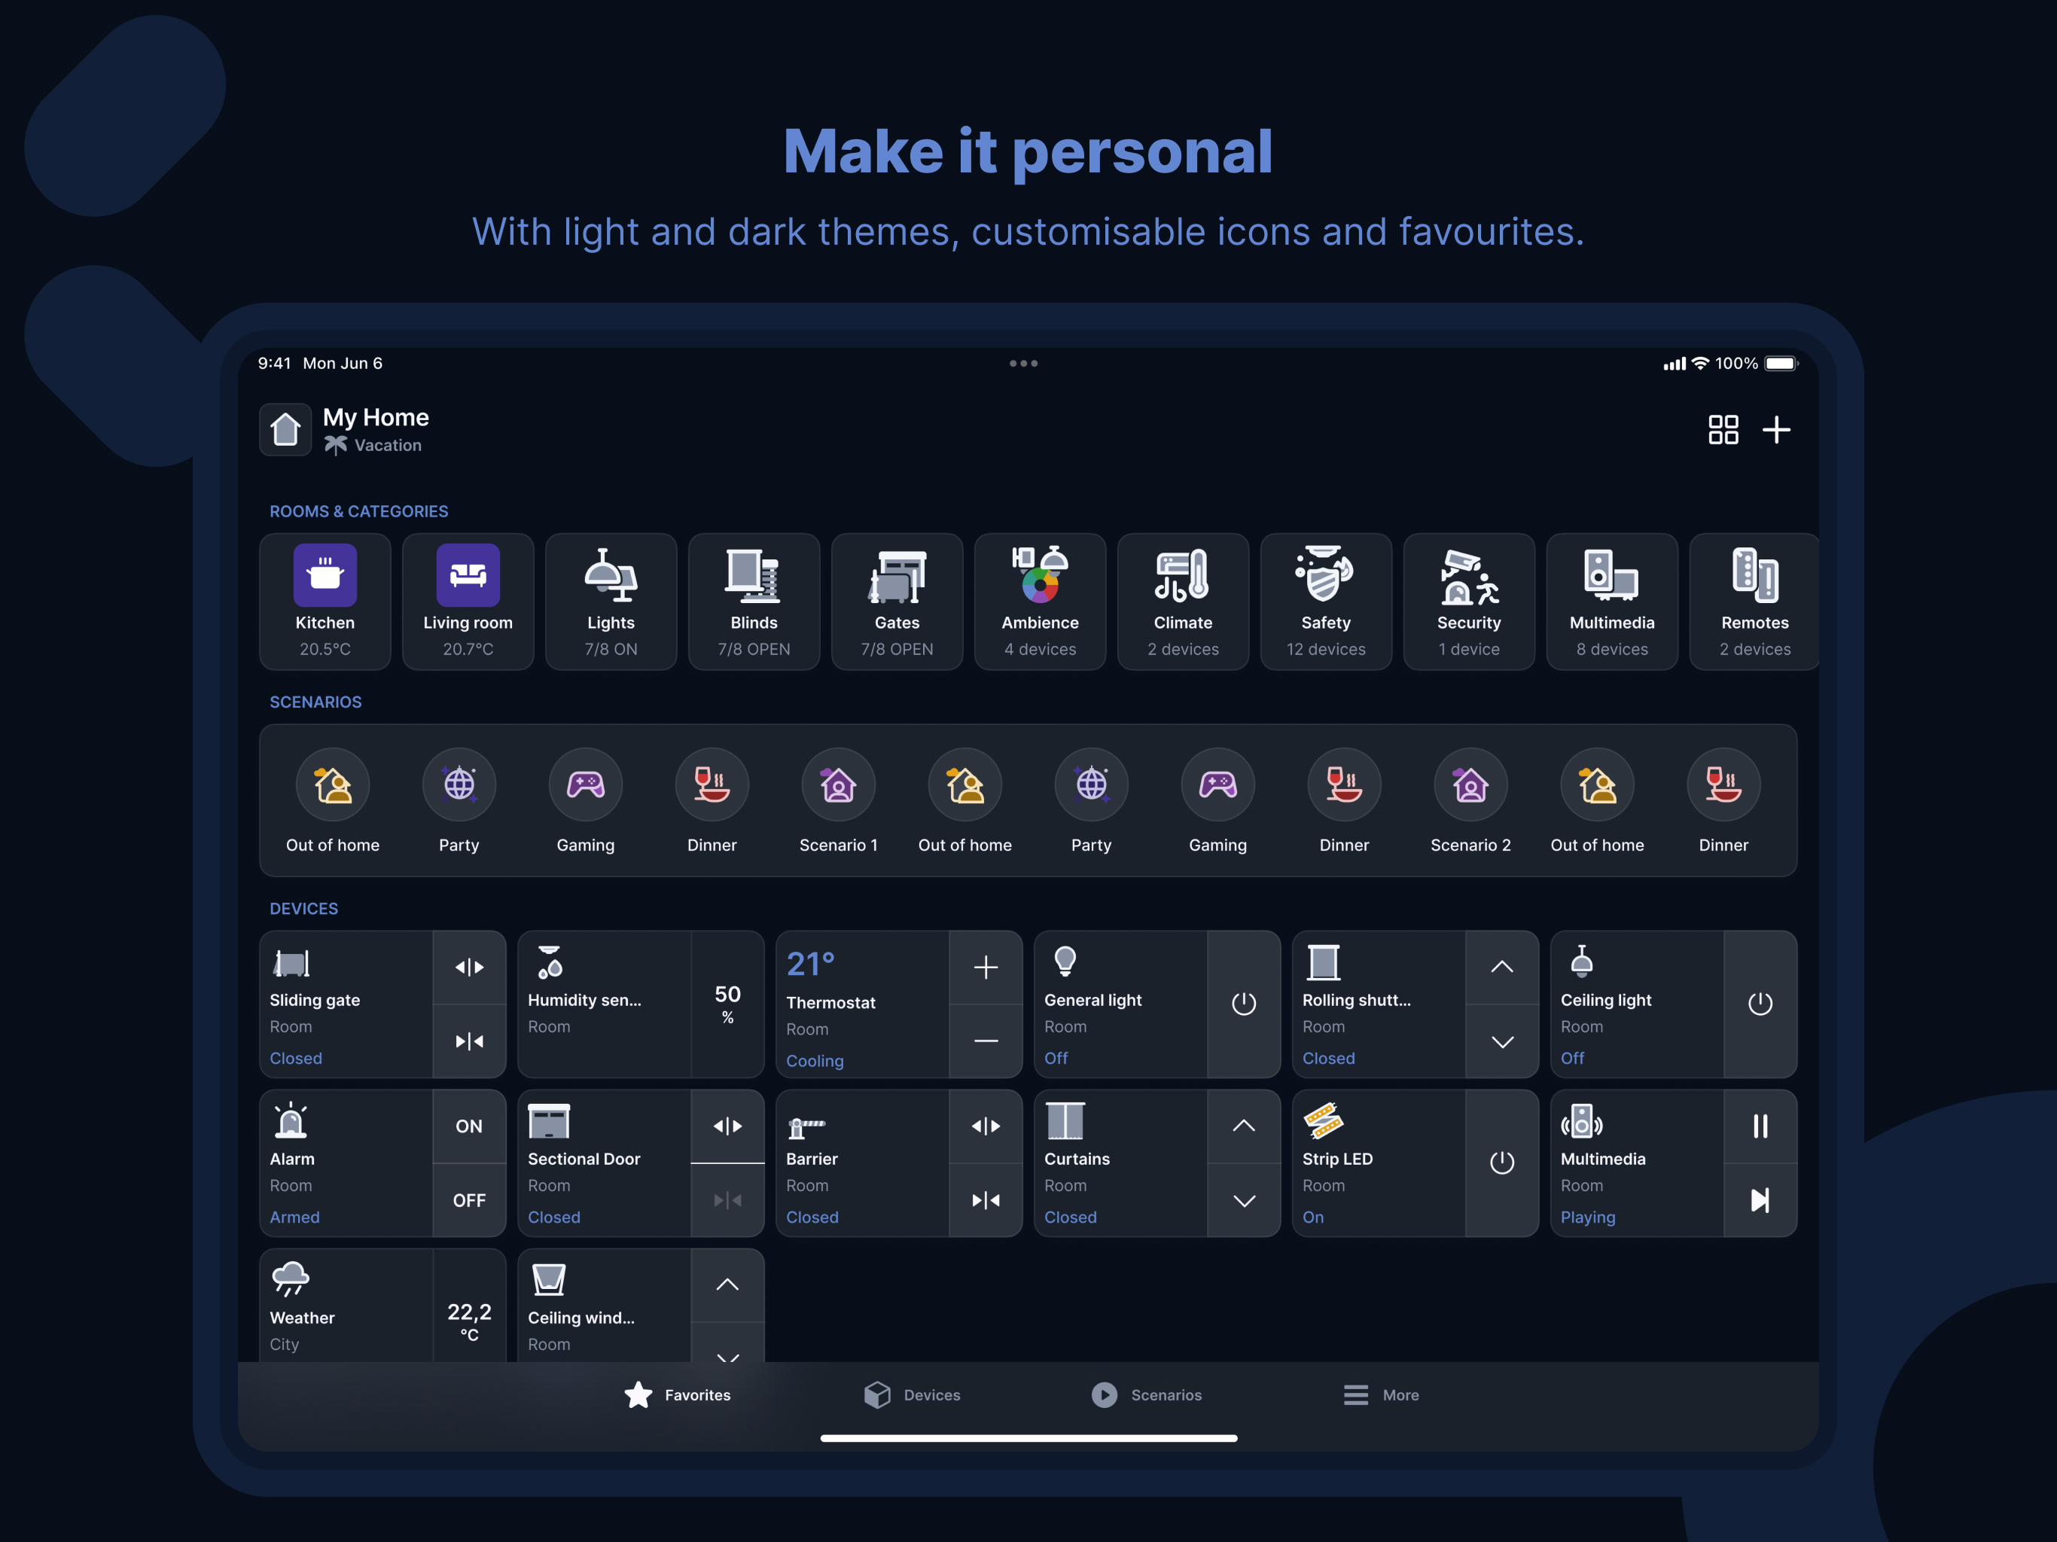
Task: Open the Safety category
Action: point(1326,601)
